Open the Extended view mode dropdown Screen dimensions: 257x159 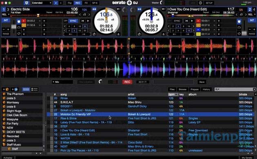tap(42, 3)
